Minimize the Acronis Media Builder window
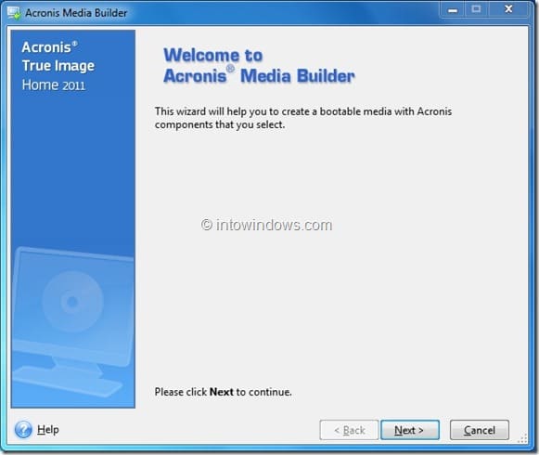The height and width of the screenshot is (455, 539). 453,9
